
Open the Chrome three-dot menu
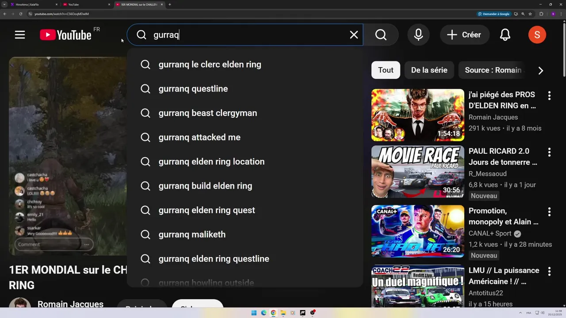pos(561,14)
